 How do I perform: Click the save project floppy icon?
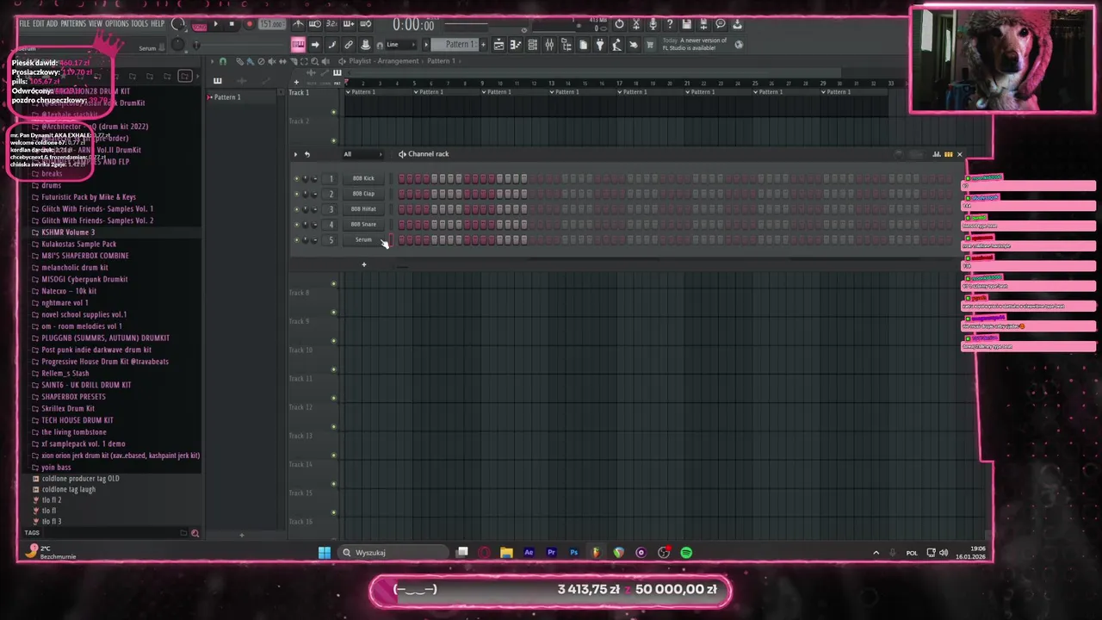[x=686, y=24]
